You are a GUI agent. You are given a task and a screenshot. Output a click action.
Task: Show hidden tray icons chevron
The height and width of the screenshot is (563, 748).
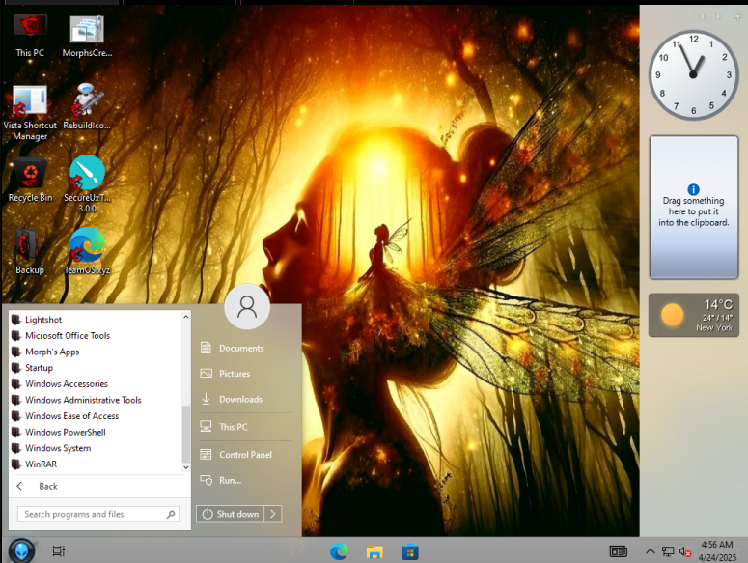(650, 551)
